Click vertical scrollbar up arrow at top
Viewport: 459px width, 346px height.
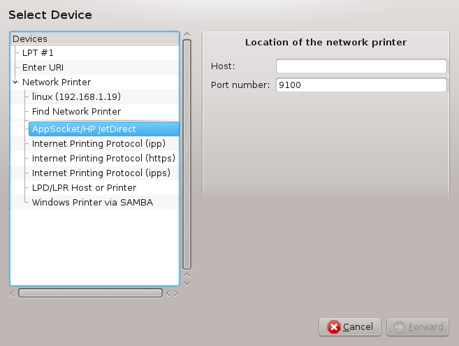pyautogui.click(x=187, y=34)
